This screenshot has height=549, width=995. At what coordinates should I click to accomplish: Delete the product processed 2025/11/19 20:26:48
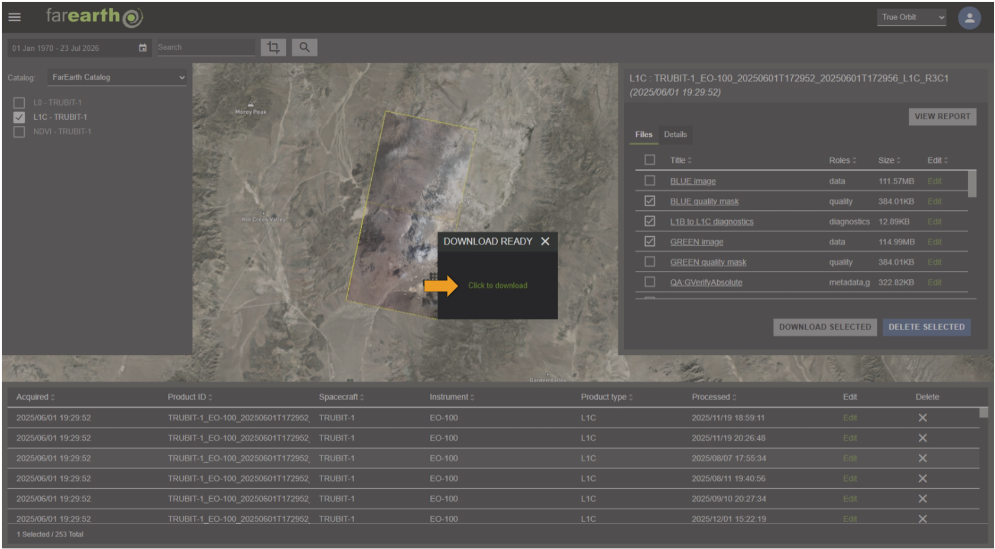pyautogui.click(x=922, y=438)
